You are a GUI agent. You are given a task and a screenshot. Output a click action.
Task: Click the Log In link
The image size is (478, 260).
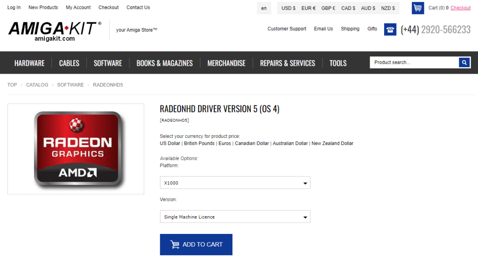[x=14, y=7]
